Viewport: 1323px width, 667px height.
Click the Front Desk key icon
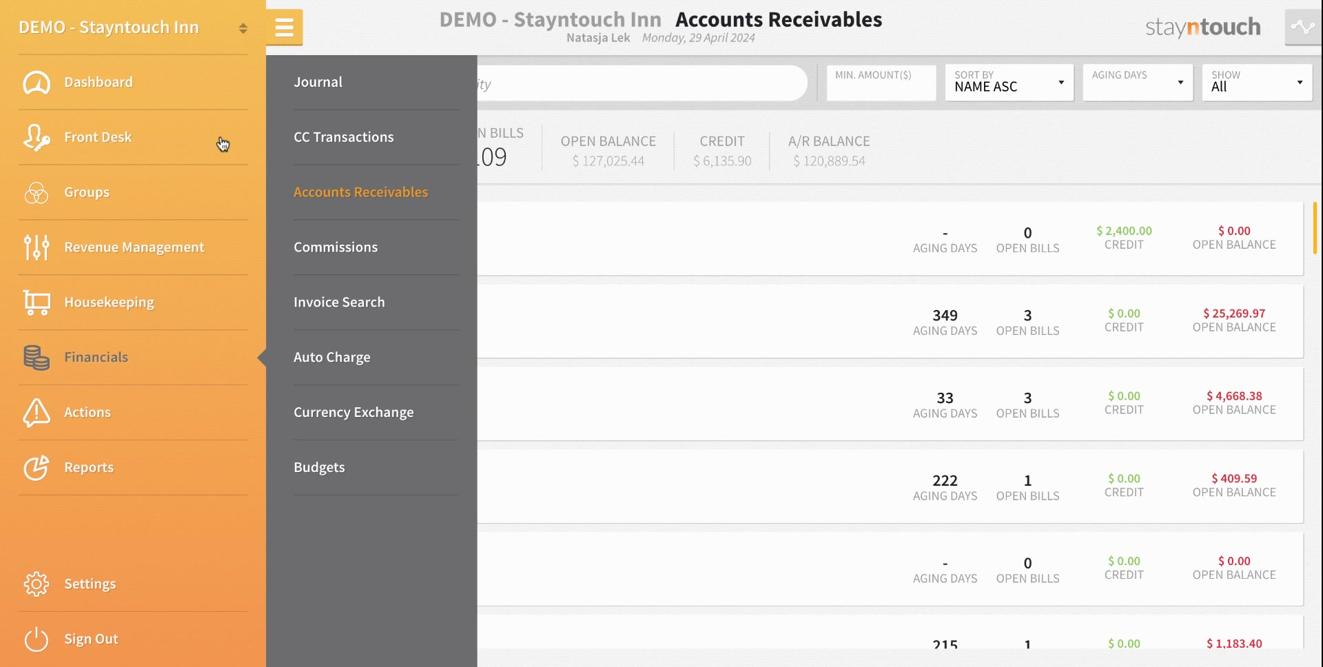point(37,137)
